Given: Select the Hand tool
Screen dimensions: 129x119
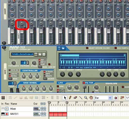Looking at the screenshot, I should point(91,98).
